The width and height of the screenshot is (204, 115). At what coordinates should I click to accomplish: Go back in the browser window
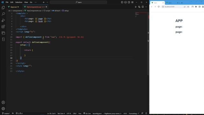pos(152,7)
